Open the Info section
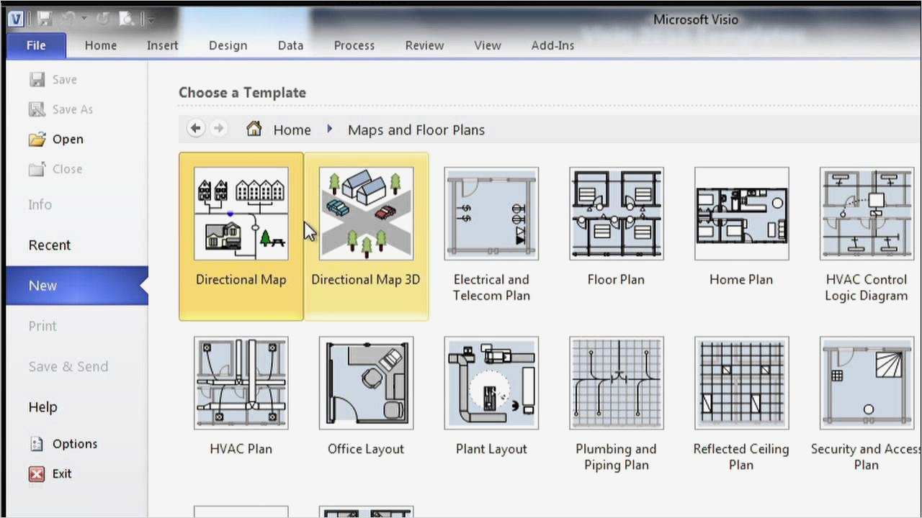Screen dimensions: 922x518 [40, 204]
